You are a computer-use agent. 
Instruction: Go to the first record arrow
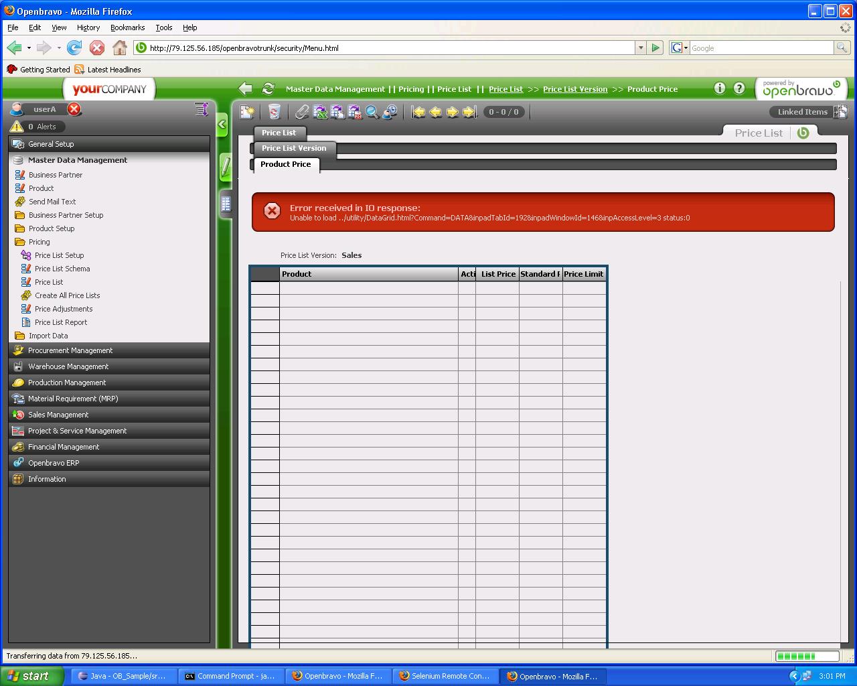[x=418, y=112]
